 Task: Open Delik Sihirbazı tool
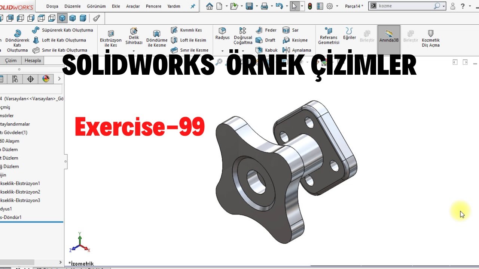[134, 36]
